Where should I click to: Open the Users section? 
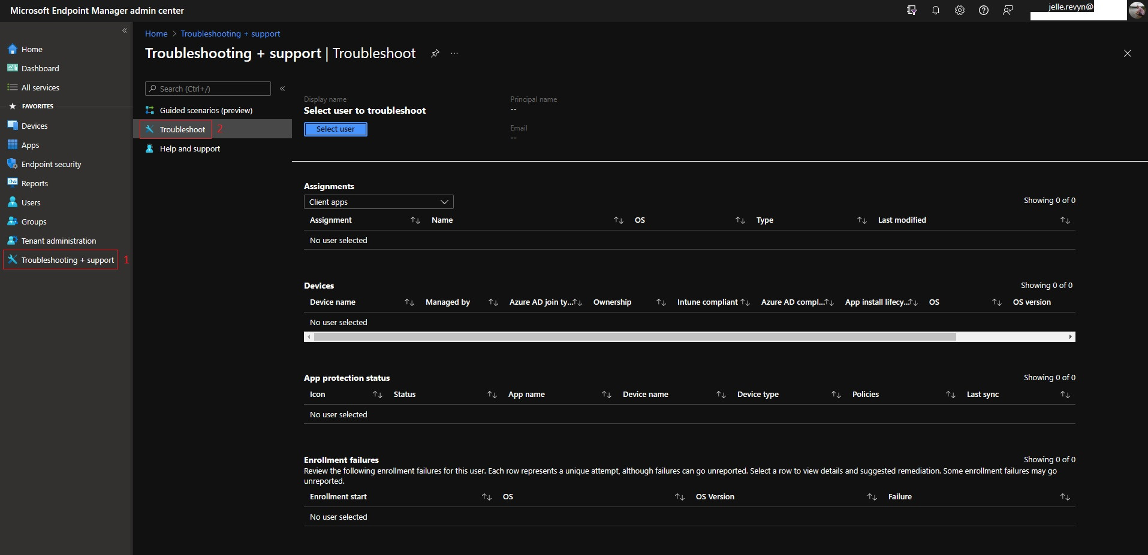31,202
